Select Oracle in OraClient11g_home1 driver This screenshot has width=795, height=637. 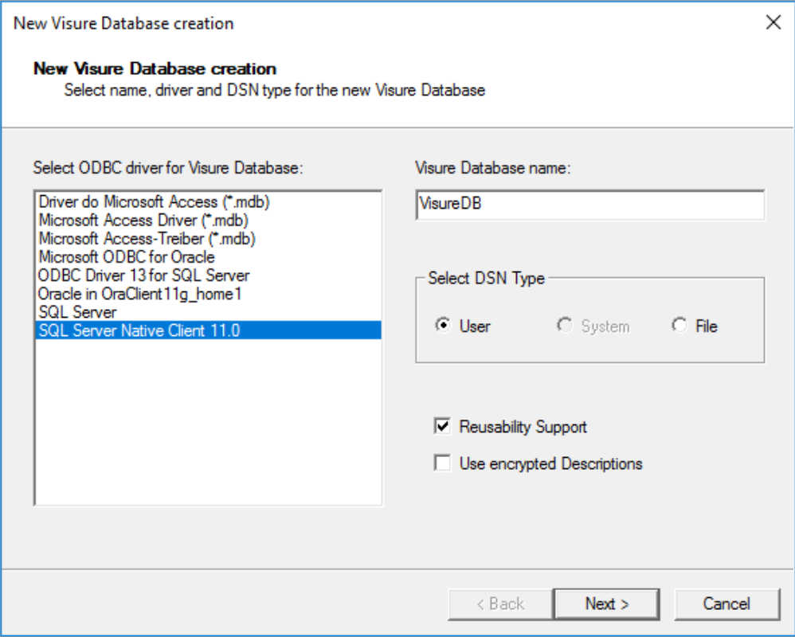[209, 293]
